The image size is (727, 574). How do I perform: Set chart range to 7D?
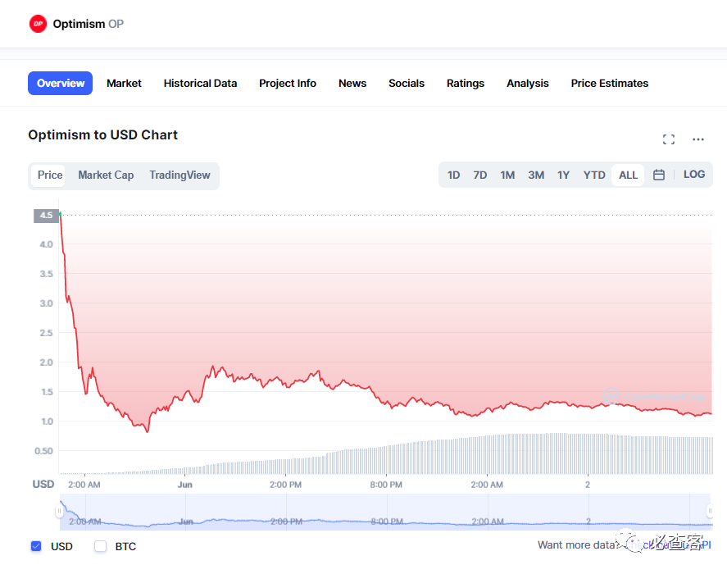[479, 175]
